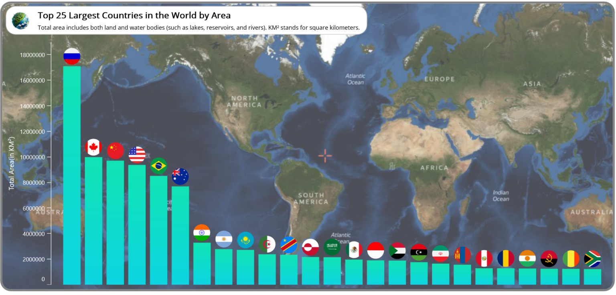Image resolution: width=616 pixels, height=295 pixels.
Task: Select the China flag icon
Action: point(115,151)
